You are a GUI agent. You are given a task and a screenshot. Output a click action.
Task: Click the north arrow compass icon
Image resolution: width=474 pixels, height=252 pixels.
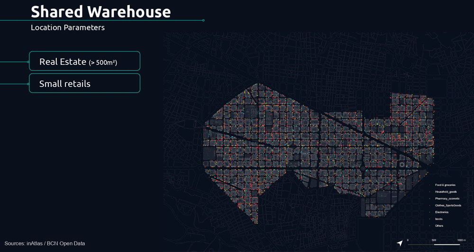[x=400, y=243]
